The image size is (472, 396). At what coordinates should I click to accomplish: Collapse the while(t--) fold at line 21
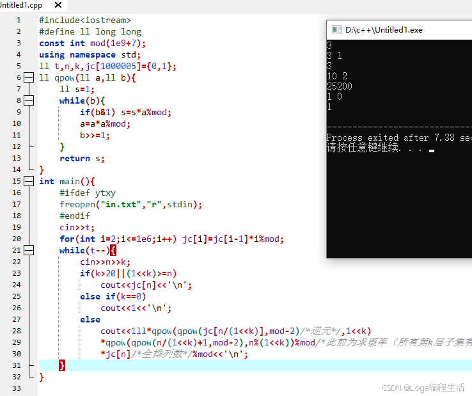coord(29,250)
